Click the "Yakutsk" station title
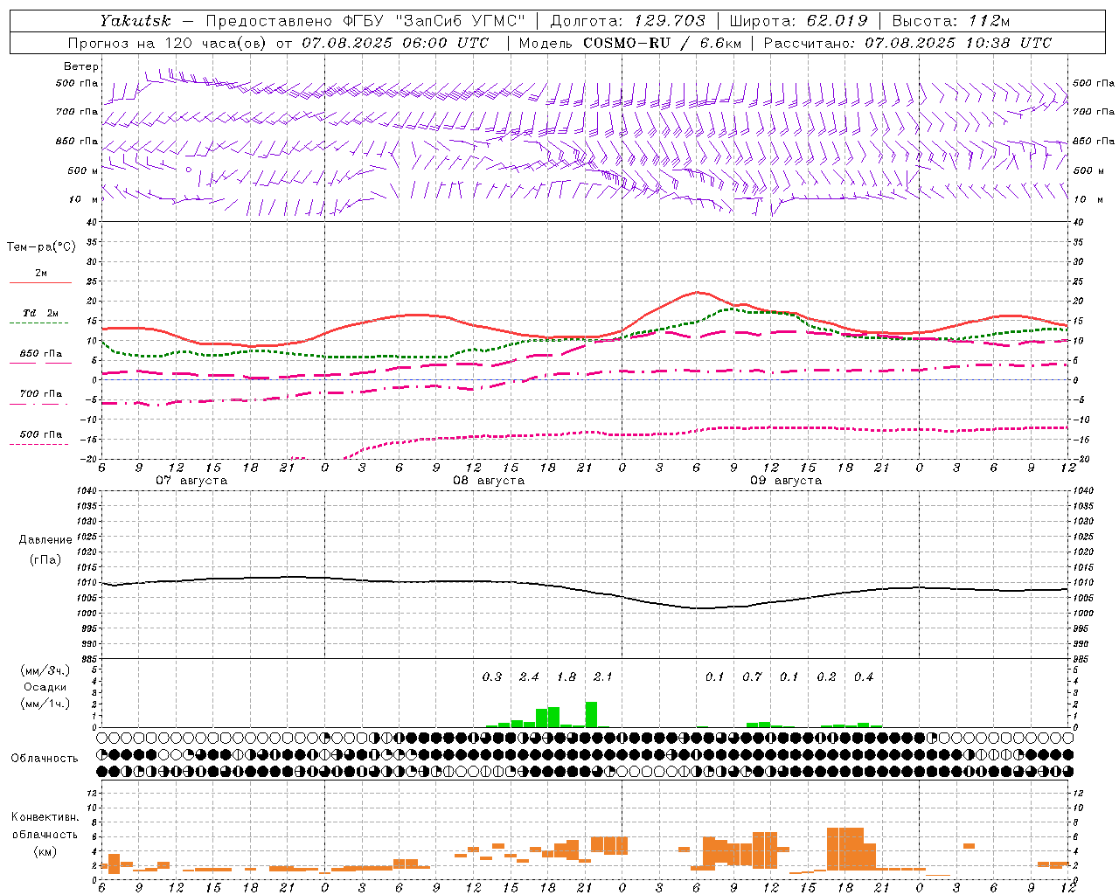The image size is (1119, 895). [x=135, y=21]
